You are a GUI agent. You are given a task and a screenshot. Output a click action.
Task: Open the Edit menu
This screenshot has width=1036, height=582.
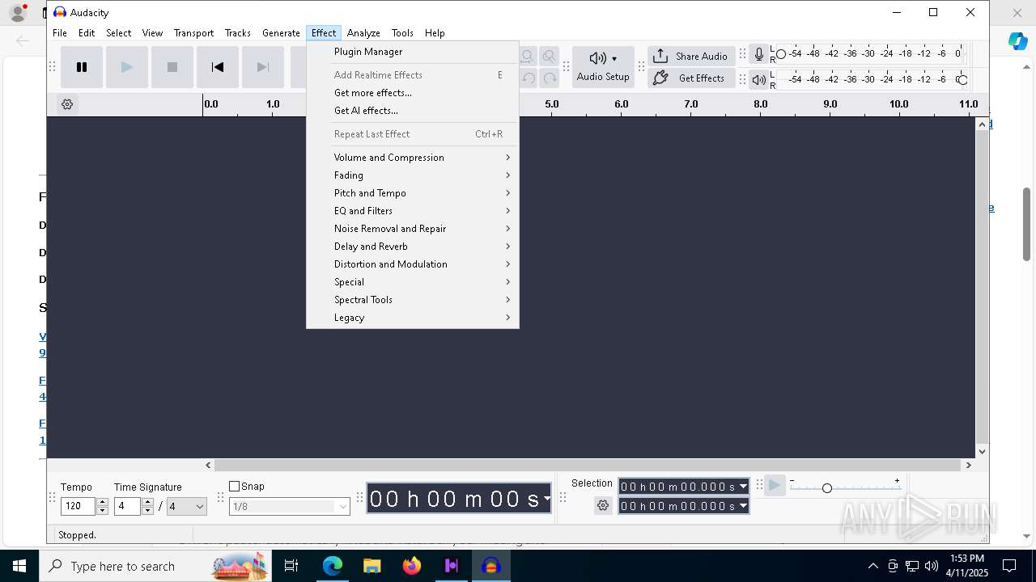click(87, 33)
